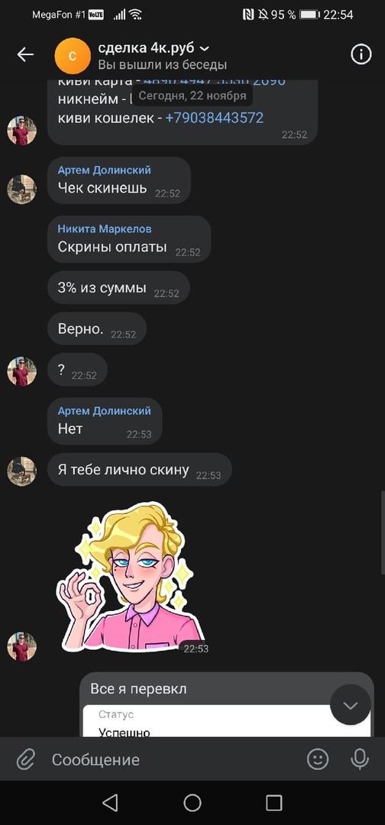The image size is (385, 825).
Task: Expand chevron next to сделка 4к.руб
Action: click(x=205, y=49)
